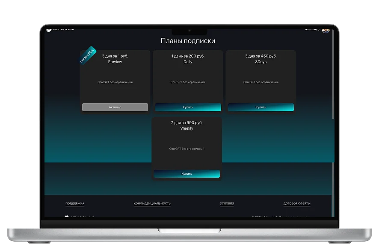This screenshot has height=246, width=379.
Task: Click the Weekly plan name text
Action: pyautogui.click(x=187, y=128)
